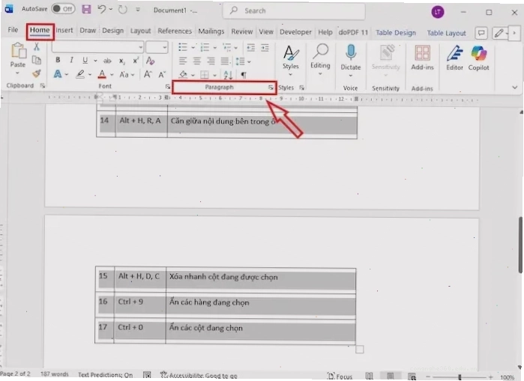Copy the selection
The image size is (524, 381).
[x=37, y=60]
